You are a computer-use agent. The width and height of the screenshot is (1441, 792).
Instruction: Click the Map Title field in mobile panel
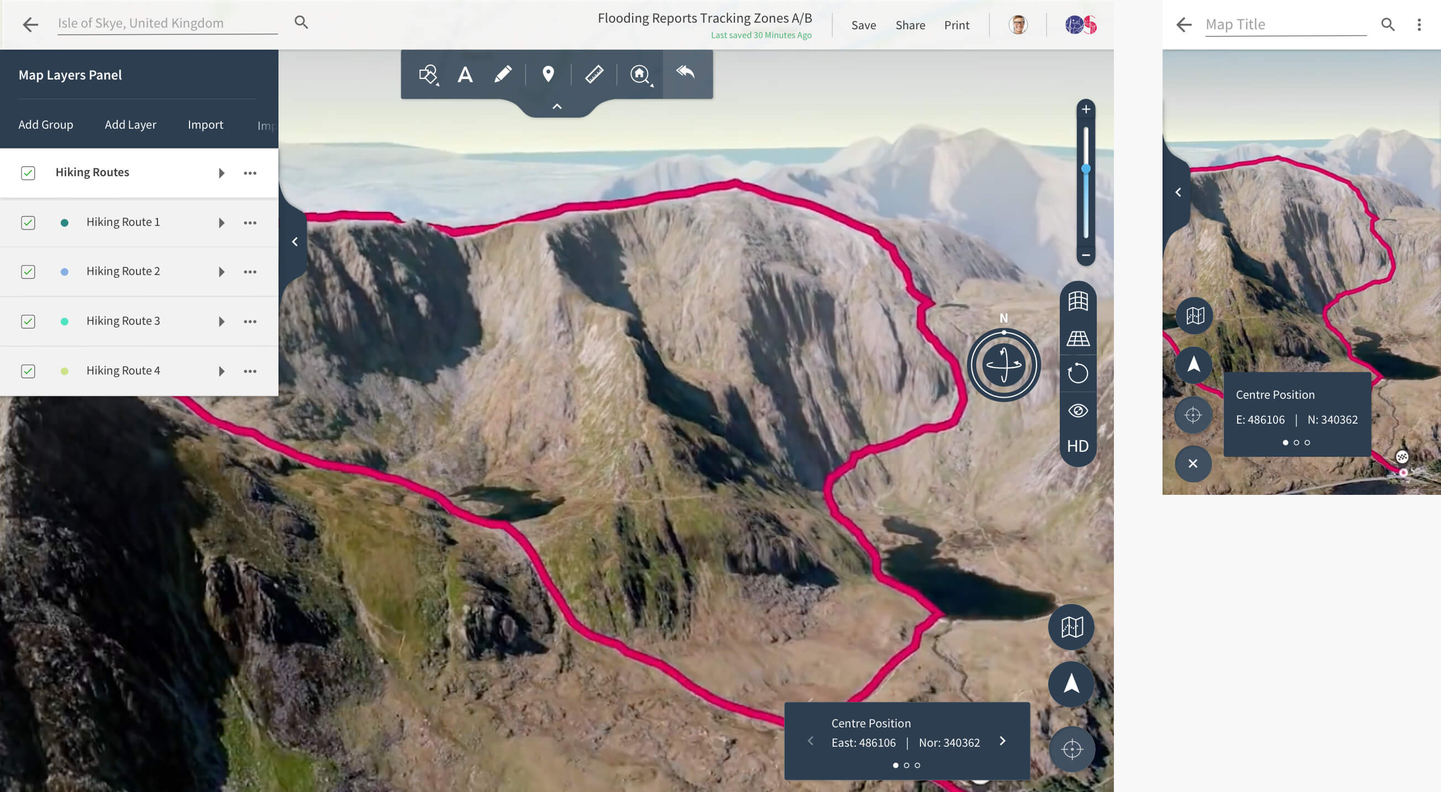point(1286,25)
